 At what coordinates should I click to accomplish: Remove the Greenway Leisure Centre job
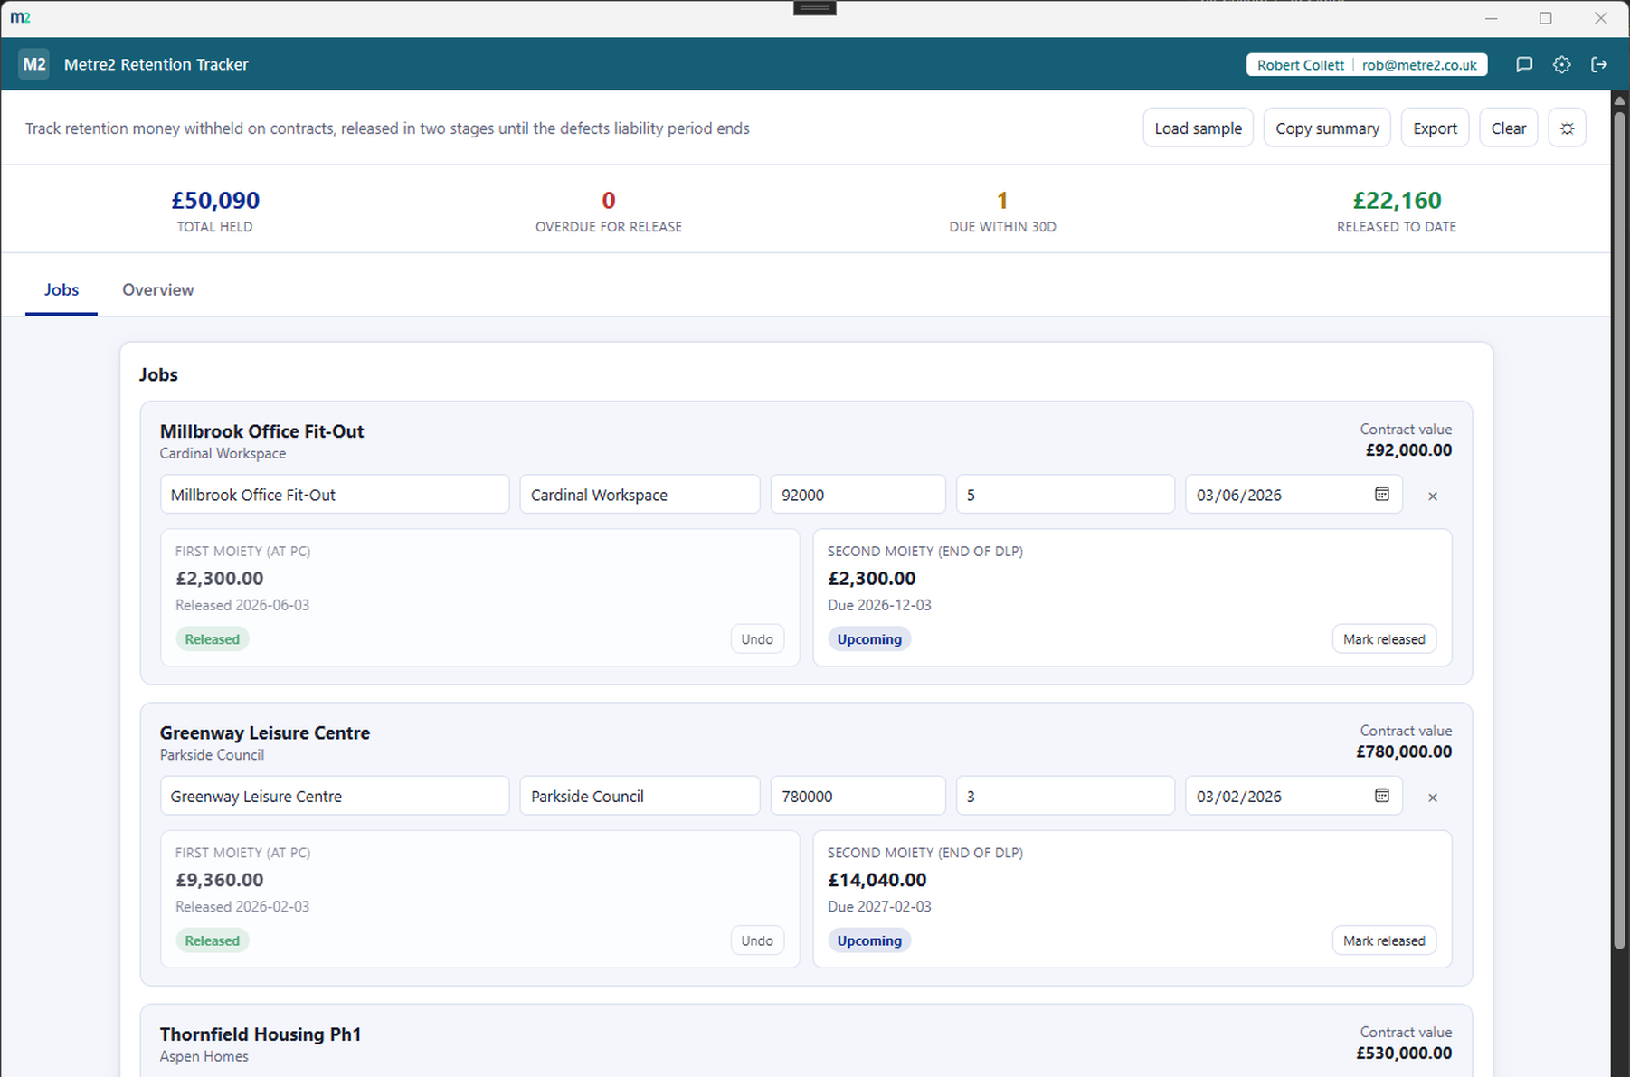1433,798
